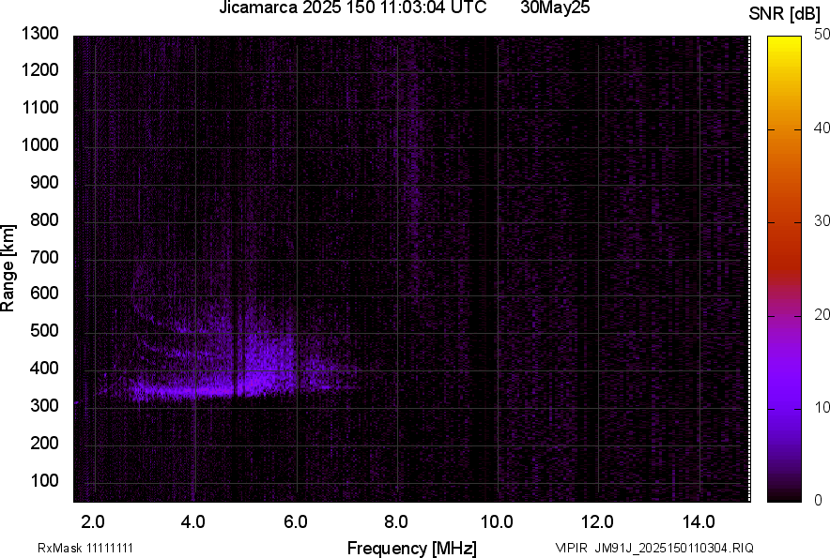Click the colorbar tick label '10'

coord(822,407)
